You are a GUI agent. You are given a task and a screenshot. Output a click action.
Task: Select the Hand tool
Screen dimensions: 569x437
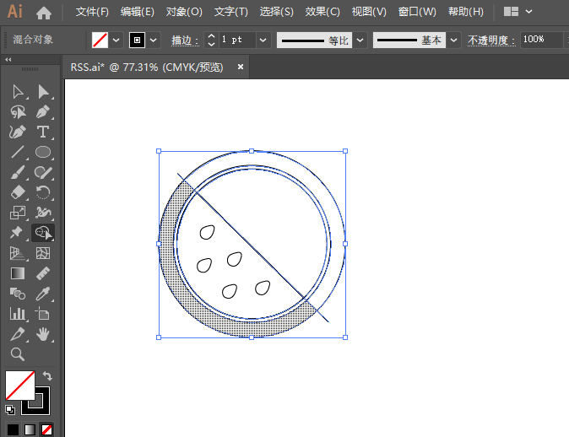43,334
